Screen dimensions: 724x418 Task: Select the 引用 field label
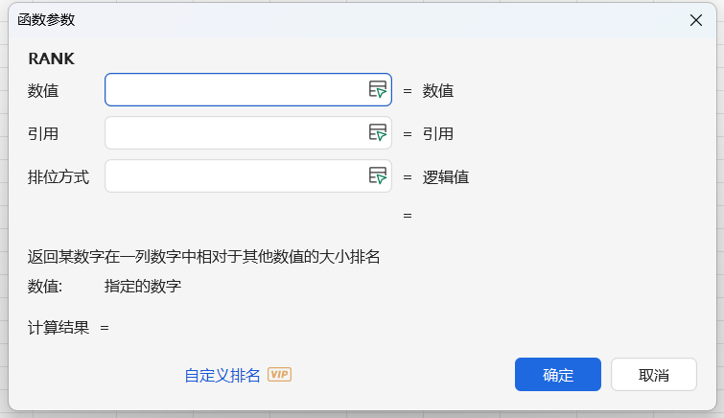click(43, 133)
